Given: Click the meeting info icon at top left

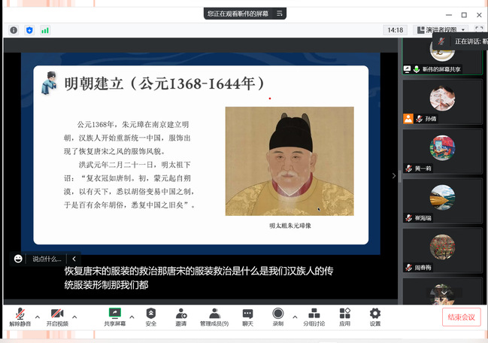Looking at the screenshot, I should (14, 30).
